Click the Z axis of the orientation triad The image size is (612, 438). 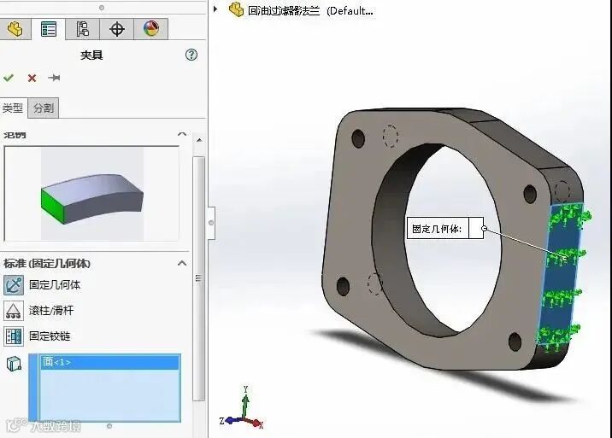pos(228,420)
